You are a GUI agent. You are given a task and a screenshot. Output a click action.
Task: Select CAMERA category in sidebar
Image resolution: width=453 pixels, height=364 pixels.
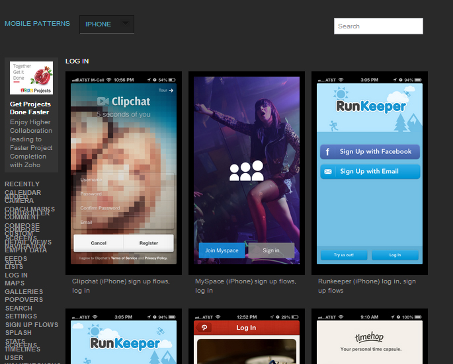19,201
